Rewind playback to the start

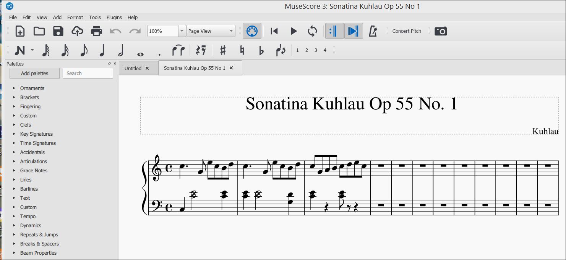274,31
